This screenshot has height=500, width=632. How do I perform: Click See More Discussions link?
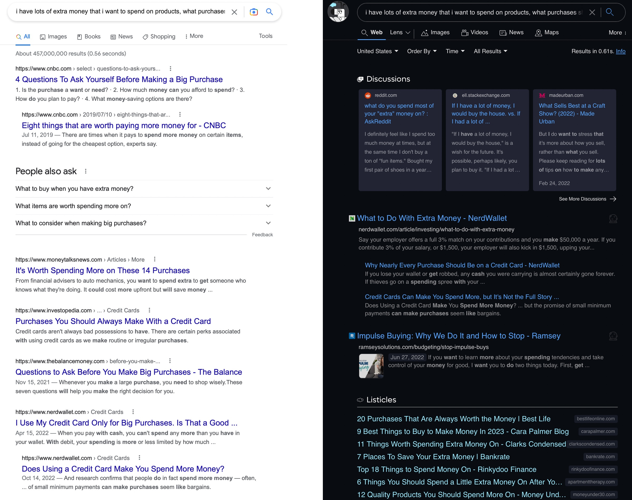pyautogui.click(x=587, y=199)
